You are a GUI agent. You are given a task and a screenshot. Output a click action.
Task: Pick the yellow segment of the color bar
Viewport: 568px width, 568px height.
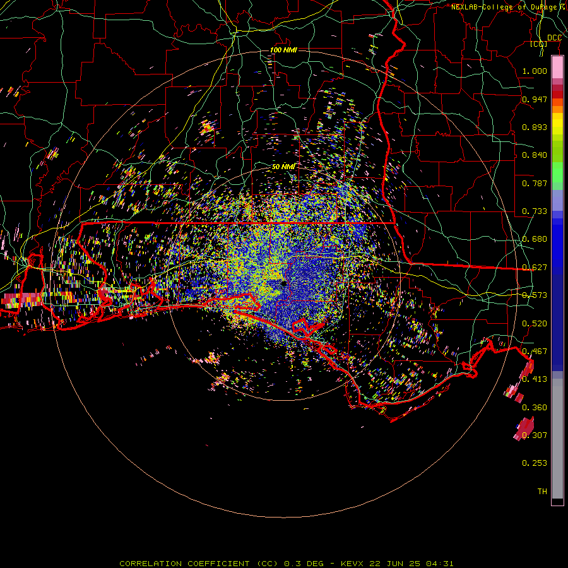557,124
